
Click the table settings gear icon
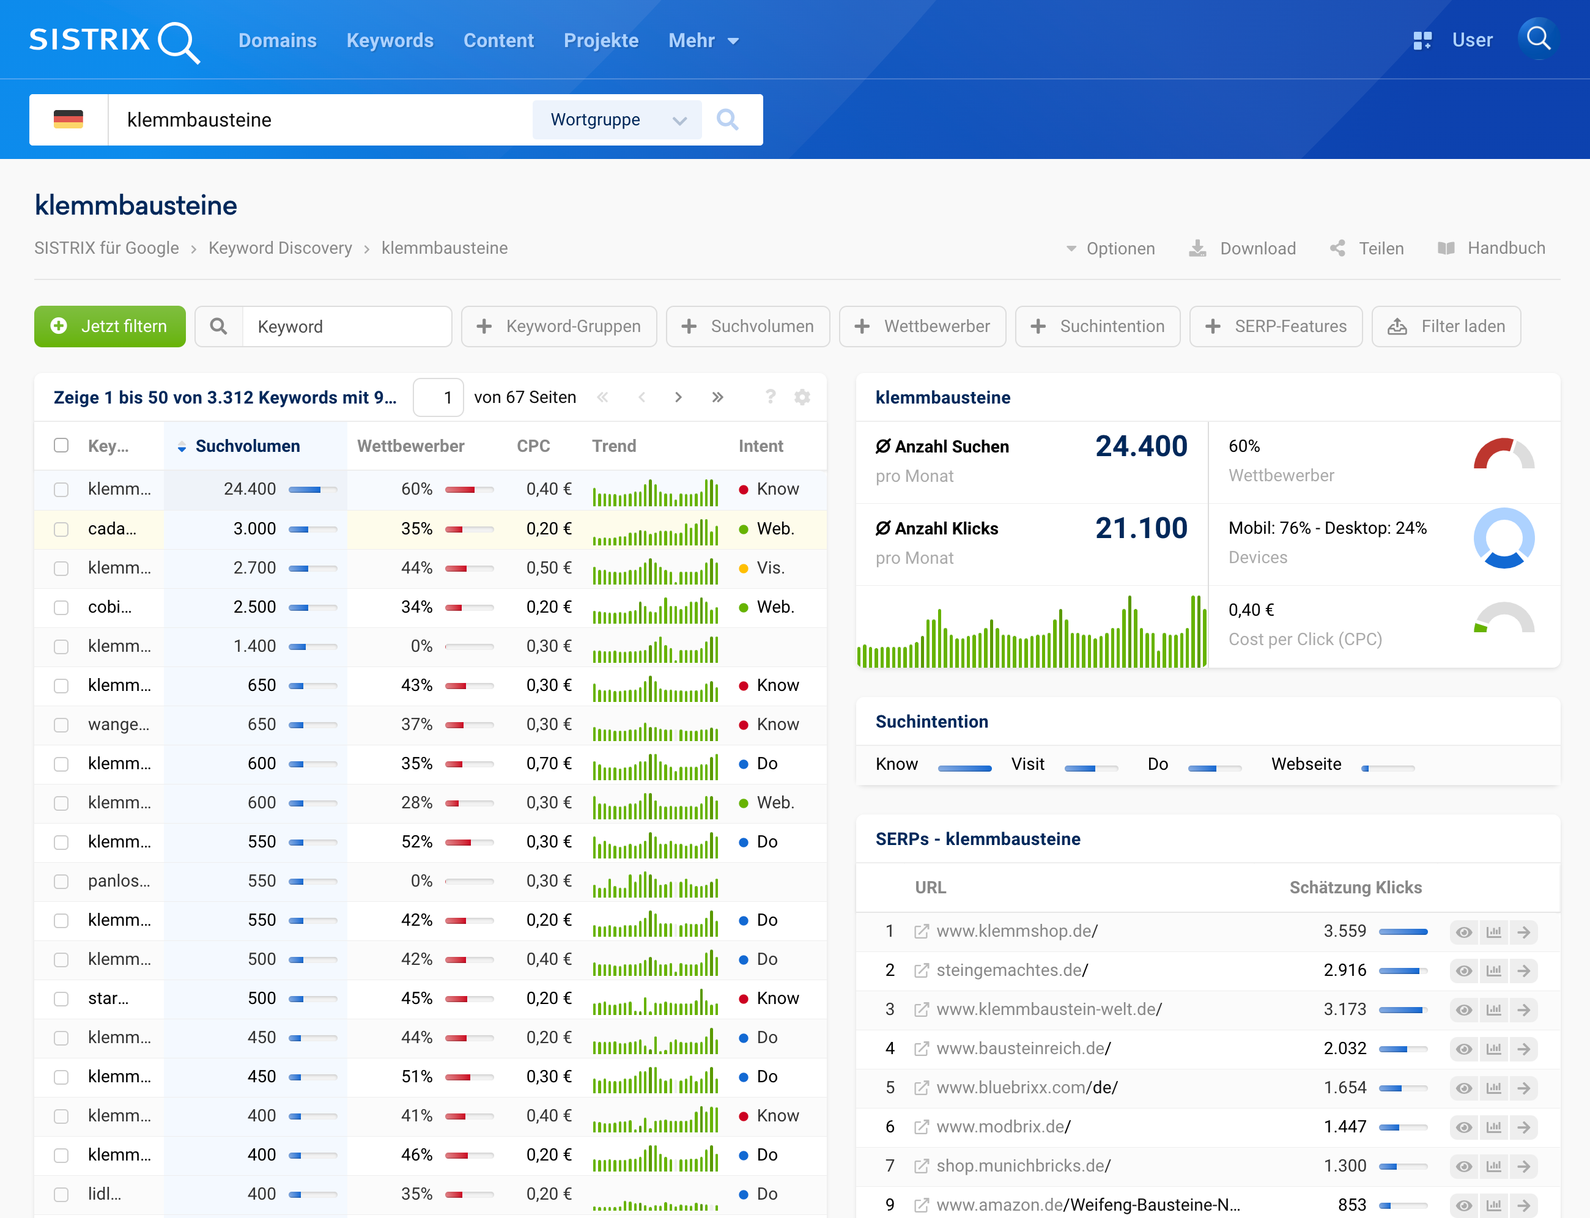(802, 397)
